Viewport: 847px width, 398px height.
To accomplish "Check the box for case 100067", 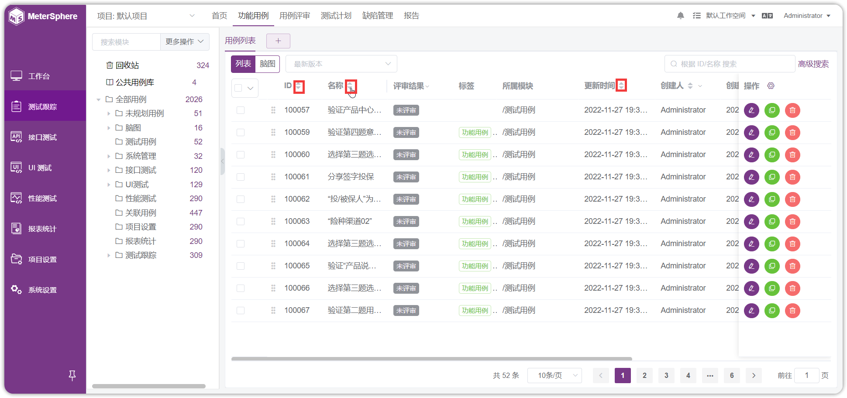I will 241,310.
